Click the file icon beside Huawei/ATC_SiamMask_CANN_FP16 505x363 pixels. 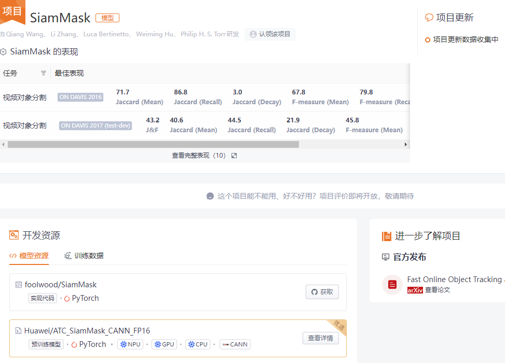click(18, 331)
